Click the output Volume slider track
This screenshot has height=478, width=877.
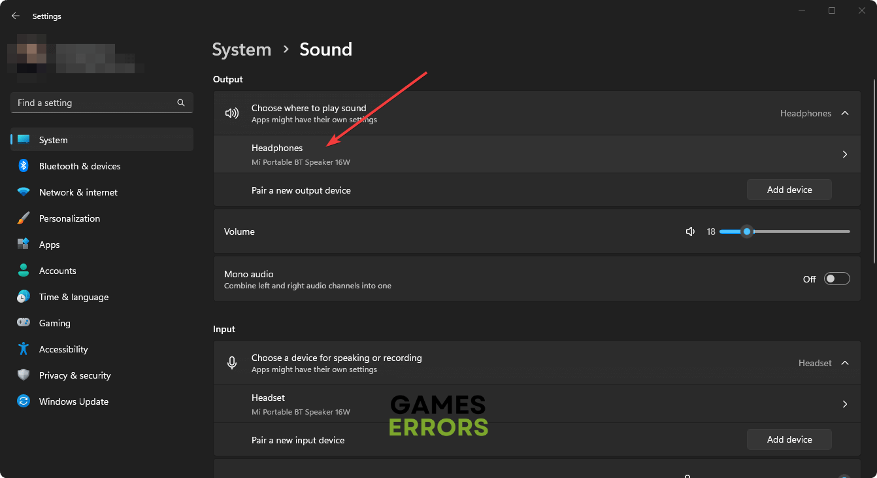785,231
